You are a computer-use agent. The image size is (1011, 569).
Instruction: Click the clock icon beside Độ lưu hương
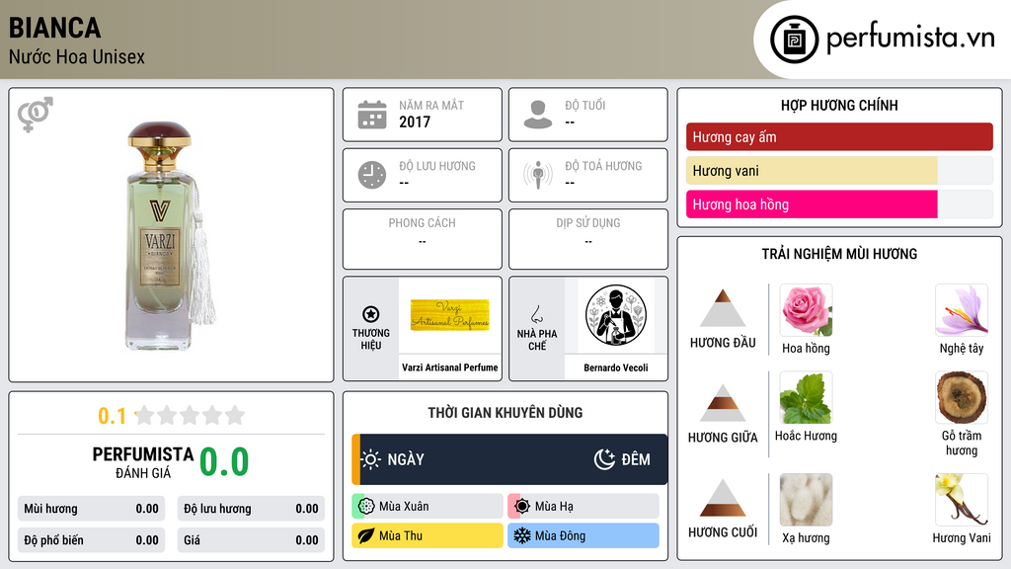click(x=372, y=175)
